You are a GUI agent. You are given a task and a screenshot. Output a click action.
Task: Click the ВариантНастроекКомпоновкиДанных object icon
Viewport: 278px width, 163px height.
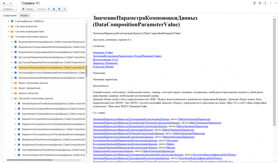coord(19,119)
